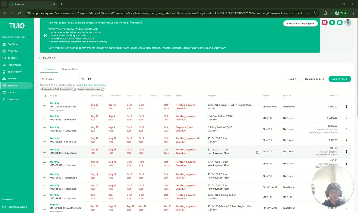Open the Conversations mail icon

(340, 23)
